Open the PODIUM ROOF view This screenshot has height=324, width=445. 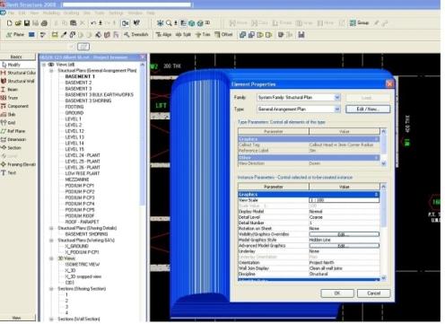point(80,215)
